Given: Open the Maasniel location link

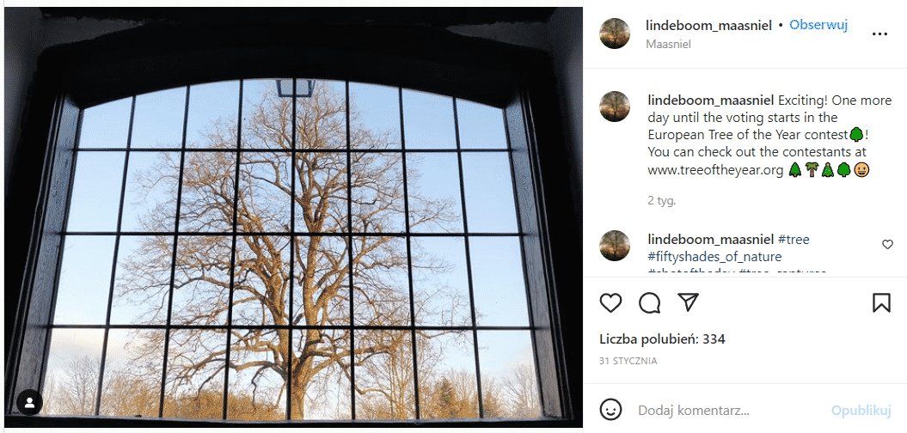Looking at the screenshot, I should pyautogui.click(x=668, y=44).
